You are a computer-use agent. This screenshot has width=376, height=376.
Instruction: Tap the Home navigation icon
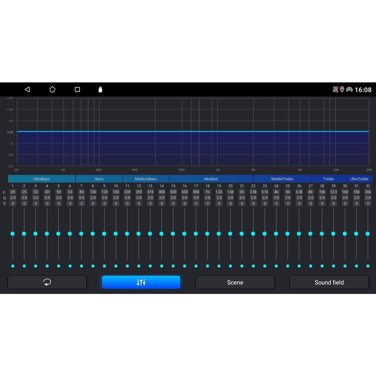(52, 89)
